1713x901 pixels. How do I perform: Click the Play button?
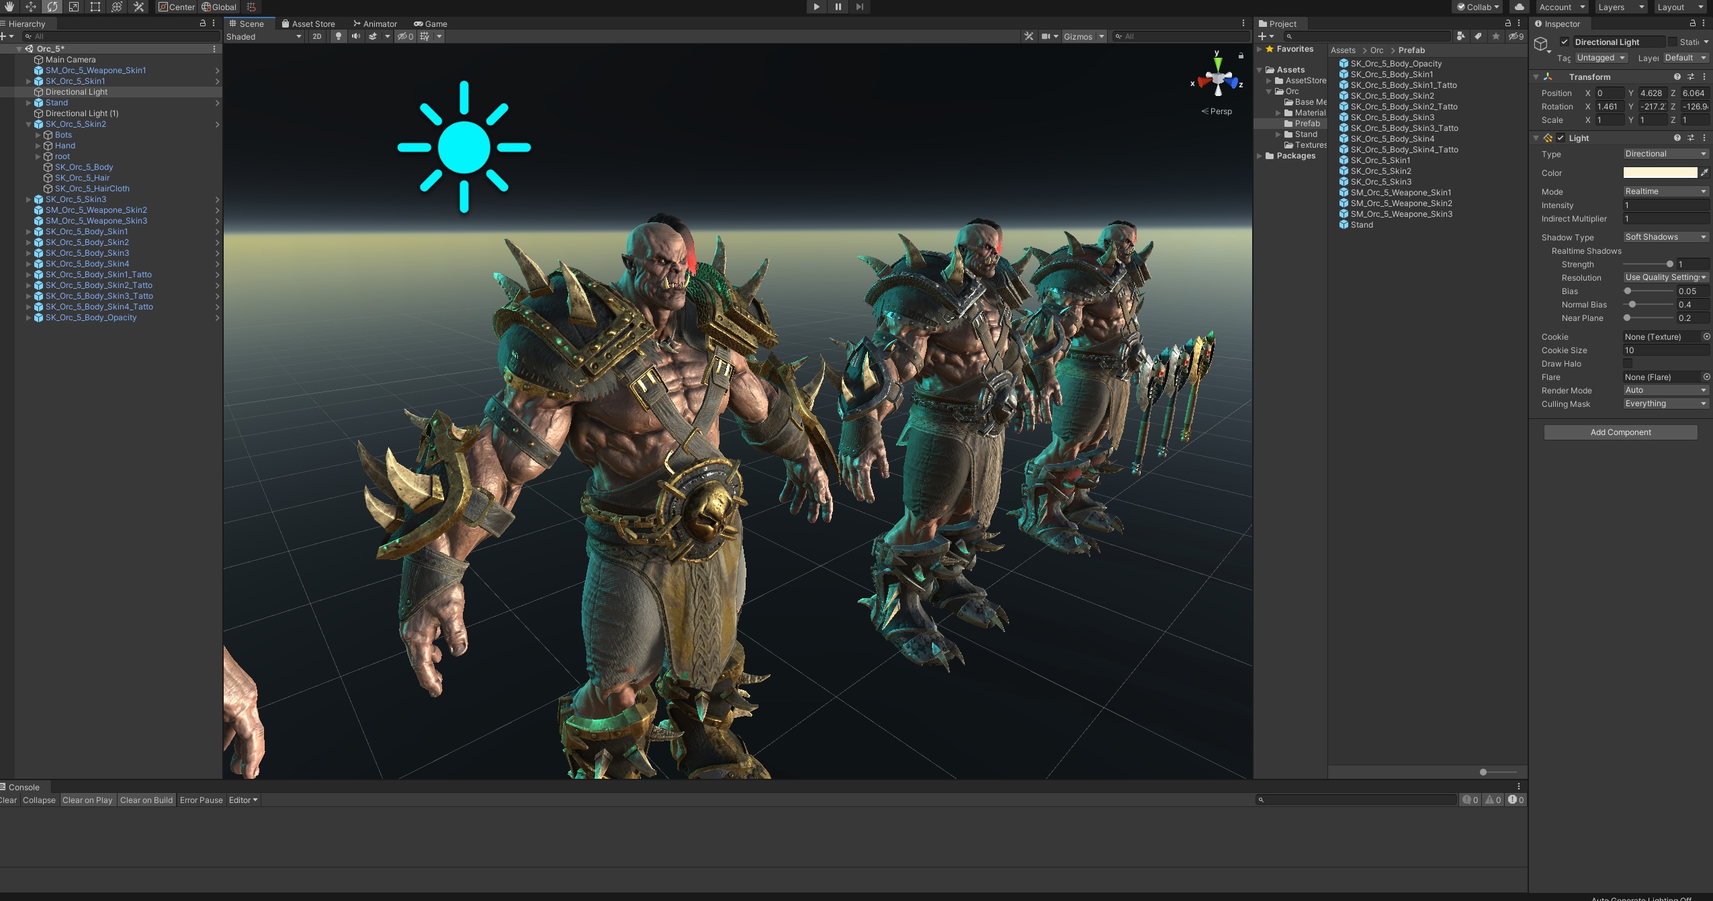pyautogui.click(x=816, y=7)
